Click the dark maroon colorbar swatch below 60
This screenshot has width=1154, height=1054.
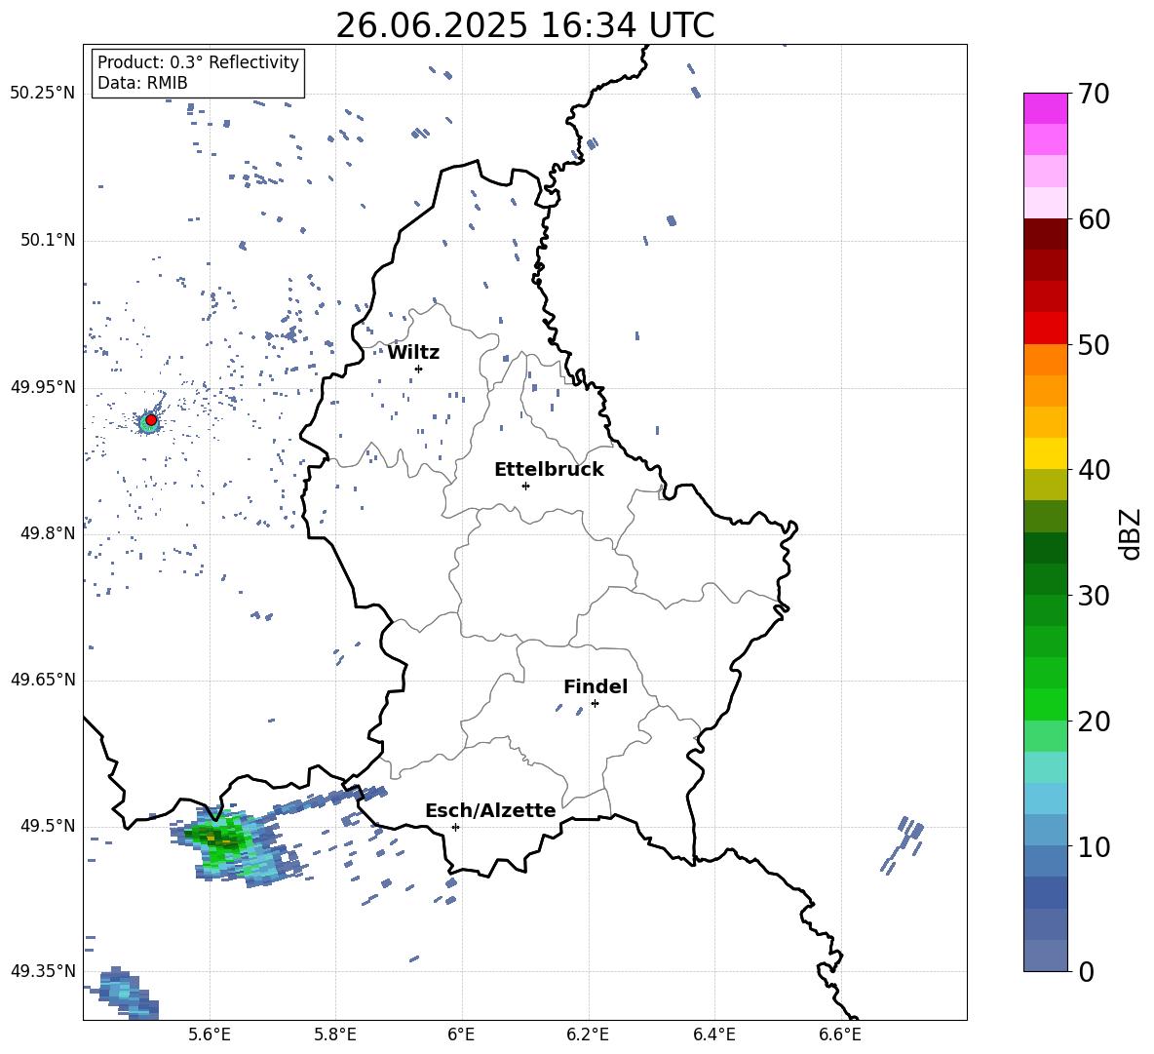coord(1045,234)
